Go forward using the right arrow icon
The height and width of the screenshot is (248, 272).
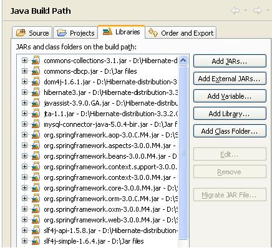coord(258,11)
